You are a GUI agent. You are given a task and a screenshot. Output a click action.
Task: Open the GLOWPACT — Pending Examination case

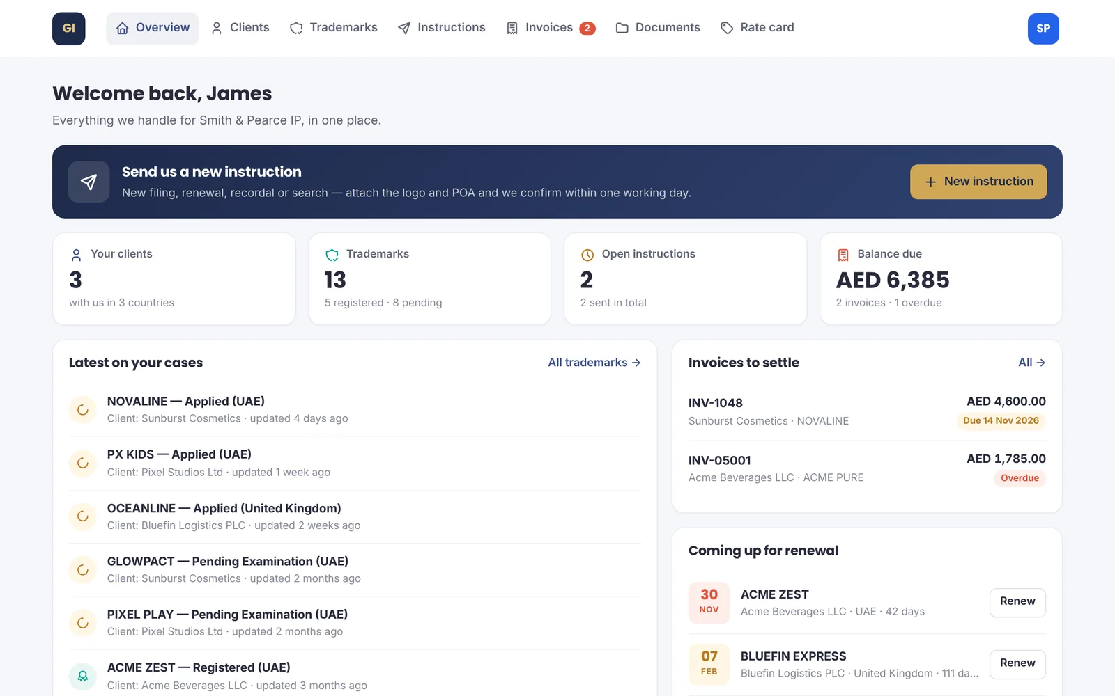tap(355, 570)
